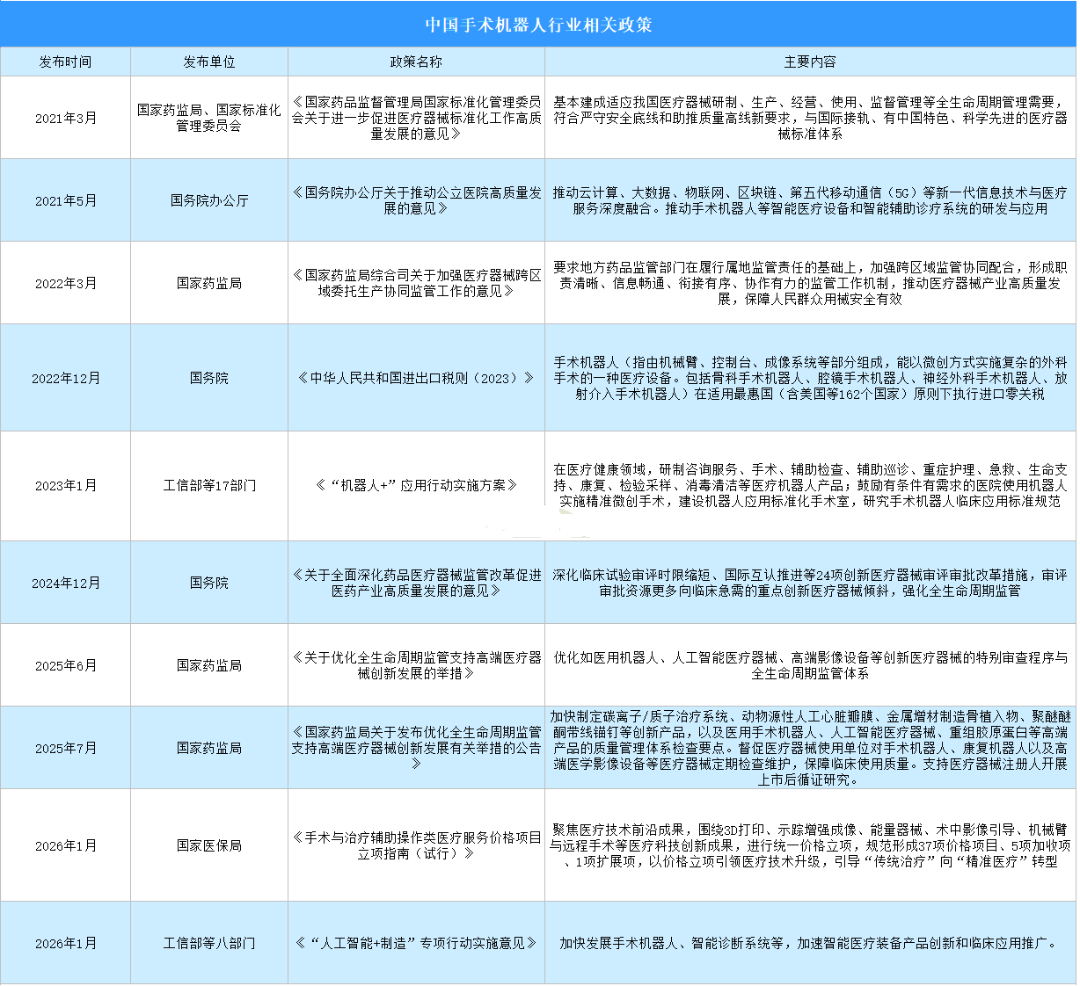
Task: Click the 2021年3月 date cell
Action: (x=66, y=118)
